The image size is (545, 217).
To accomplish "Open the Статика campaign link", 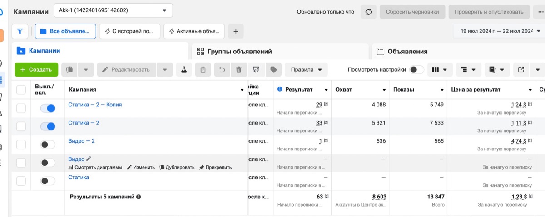I will tap(79, 177).
